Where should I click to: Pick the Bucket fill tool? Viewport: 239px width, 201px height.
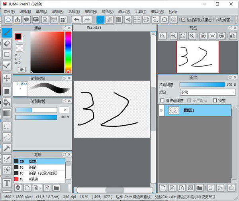[x=7, y=102]
